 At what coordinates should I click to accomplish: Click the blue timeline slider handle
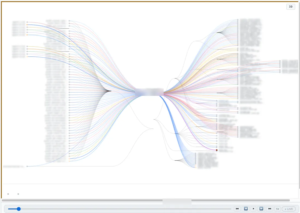click(x=19, y=209)
